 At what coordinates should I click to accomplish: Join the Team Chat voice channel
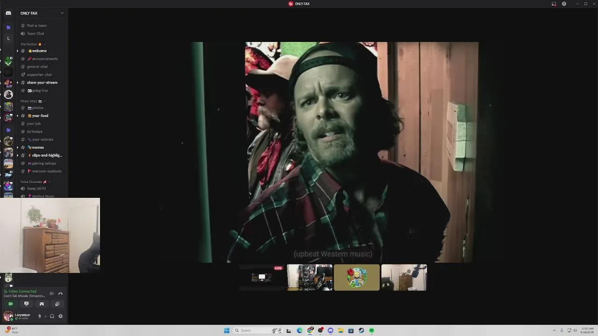point(41,34)
